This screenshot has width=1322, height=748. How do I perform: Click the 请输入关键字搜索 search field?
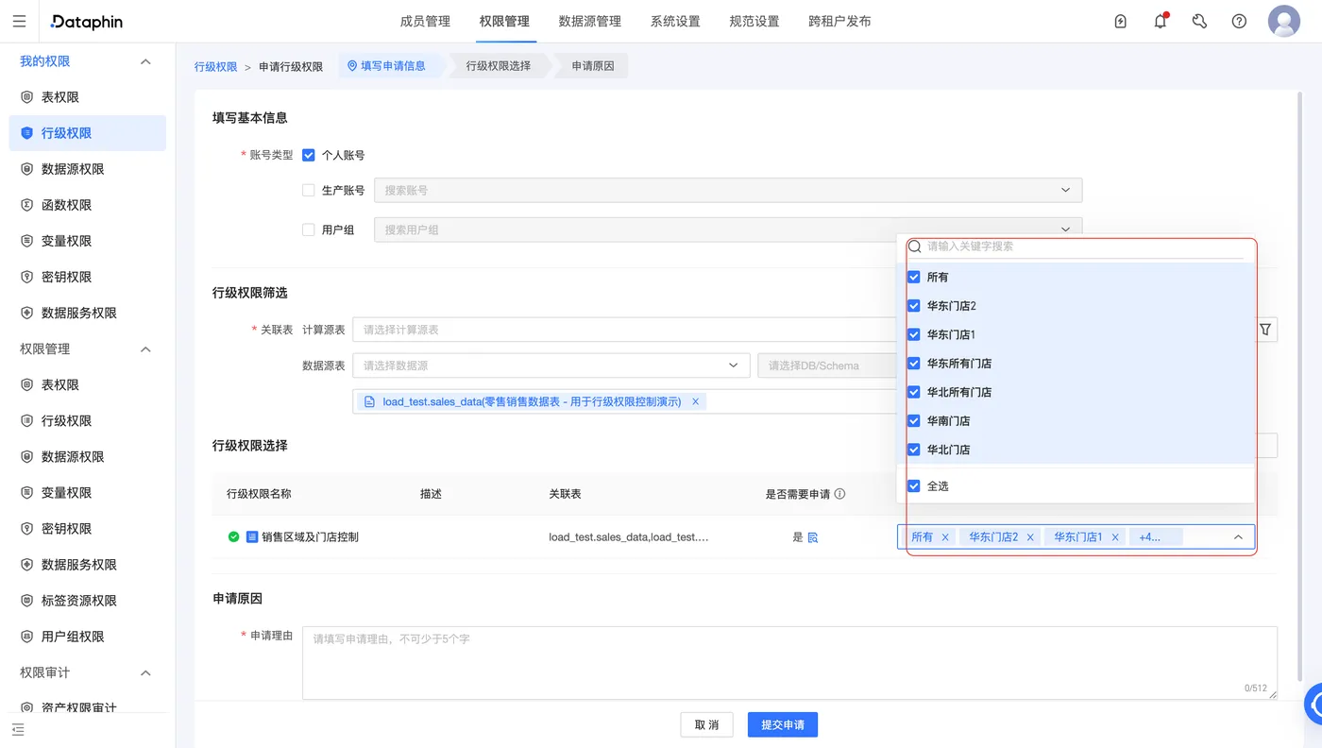[x=1076, y=246]
